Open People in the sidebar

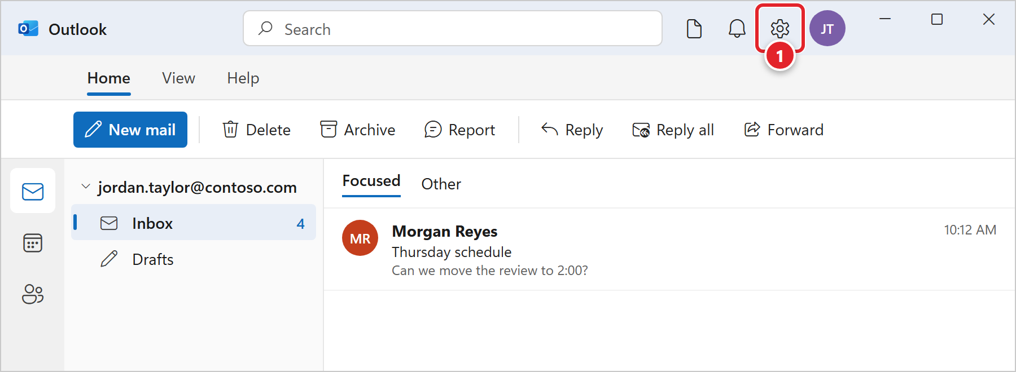[x=33, y=294]
